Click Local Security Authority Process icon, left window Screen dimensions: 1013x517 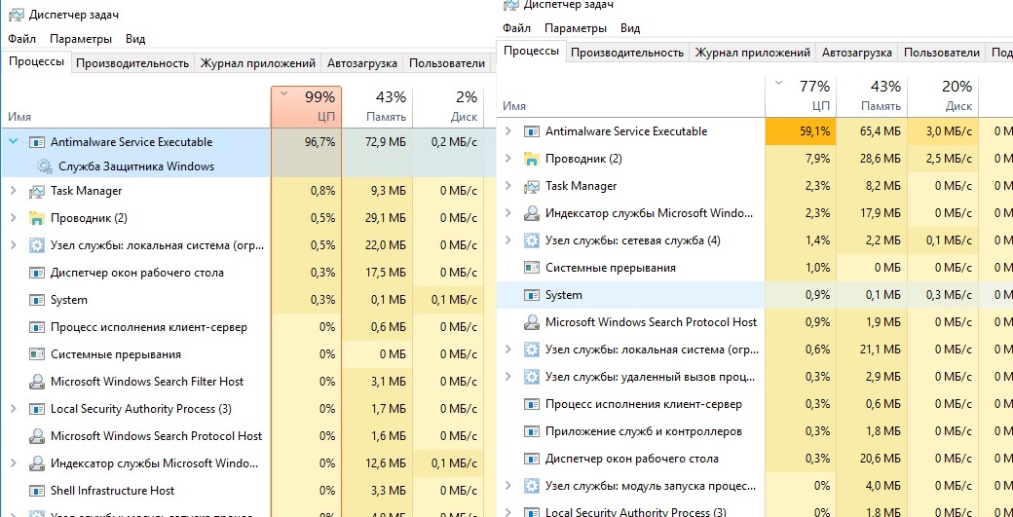click(37, 409)
